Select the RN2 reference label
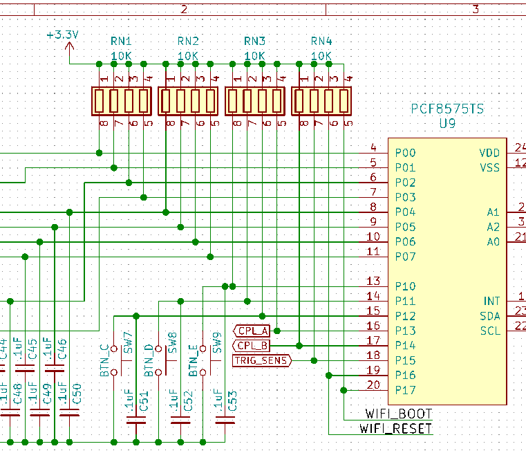 click(x=188, y=41)
